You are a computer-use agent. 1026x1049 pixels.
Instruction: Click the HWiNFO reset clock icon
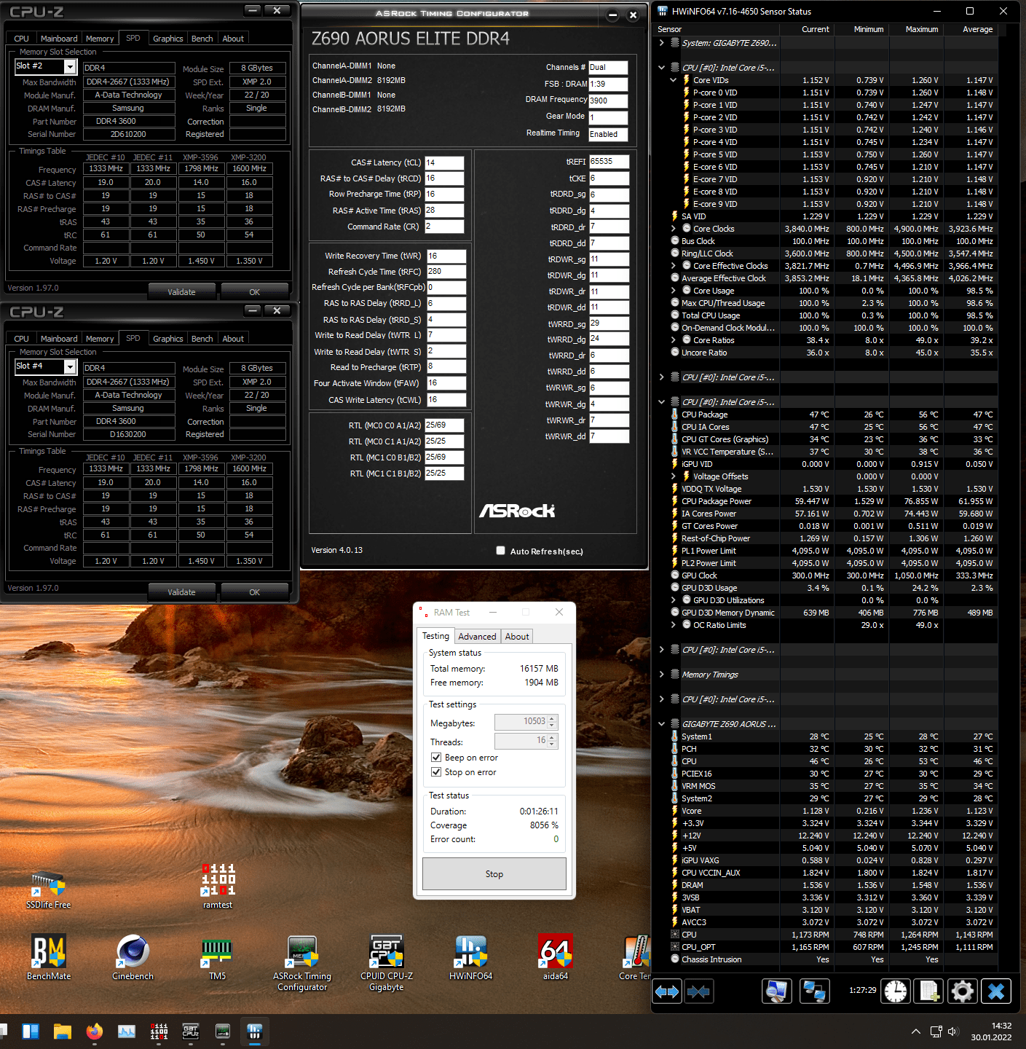pos(896,991)
